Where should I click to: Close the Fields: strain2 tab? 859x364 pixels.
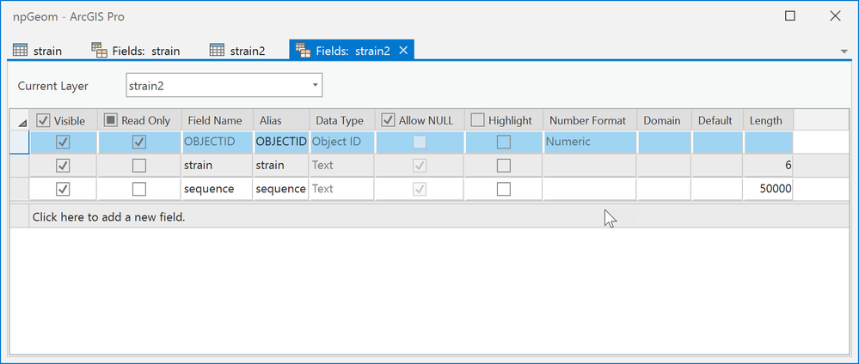[x=404, y=51]
